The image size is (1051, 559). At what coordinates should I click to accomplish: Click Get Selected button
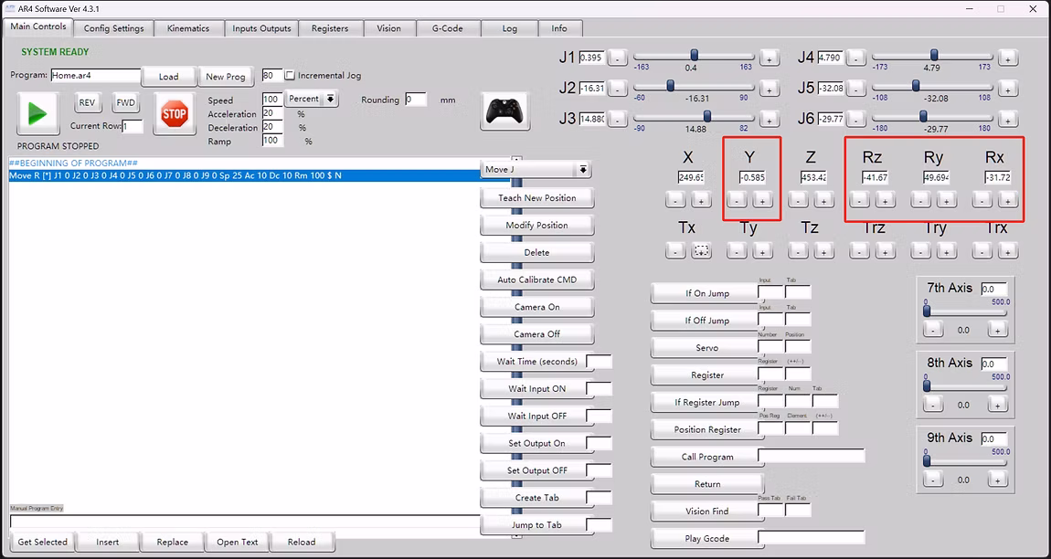[42, 542]
